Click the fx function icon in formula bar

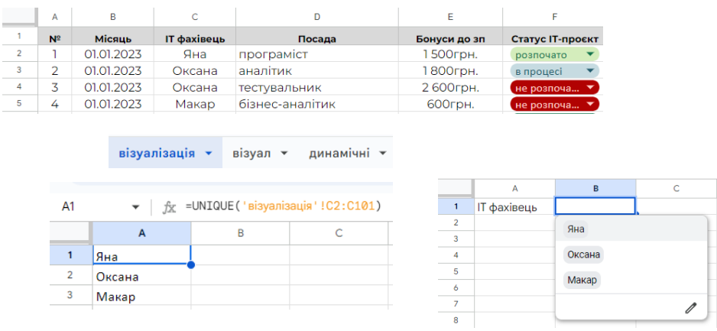(170, 207)
